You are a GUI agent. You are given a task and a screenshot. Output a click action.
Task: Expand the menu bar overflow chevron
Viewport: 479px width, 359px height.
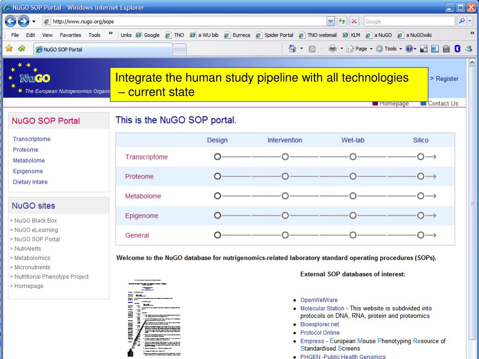[110, 33]
